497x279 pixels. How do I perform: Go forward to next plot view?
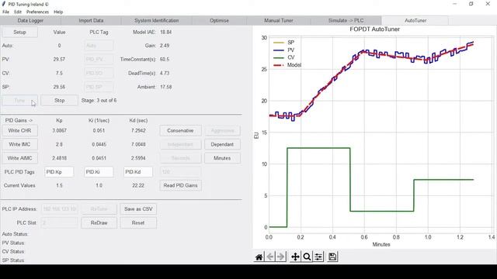(x=281, y=257)
